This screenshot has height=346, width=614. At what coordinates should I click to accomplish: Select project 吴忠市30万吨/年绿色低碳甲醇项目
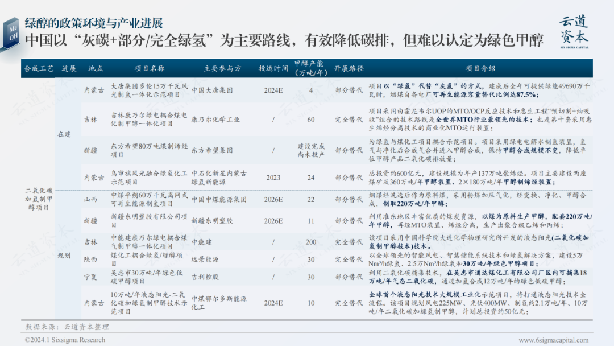pos(147,277)
